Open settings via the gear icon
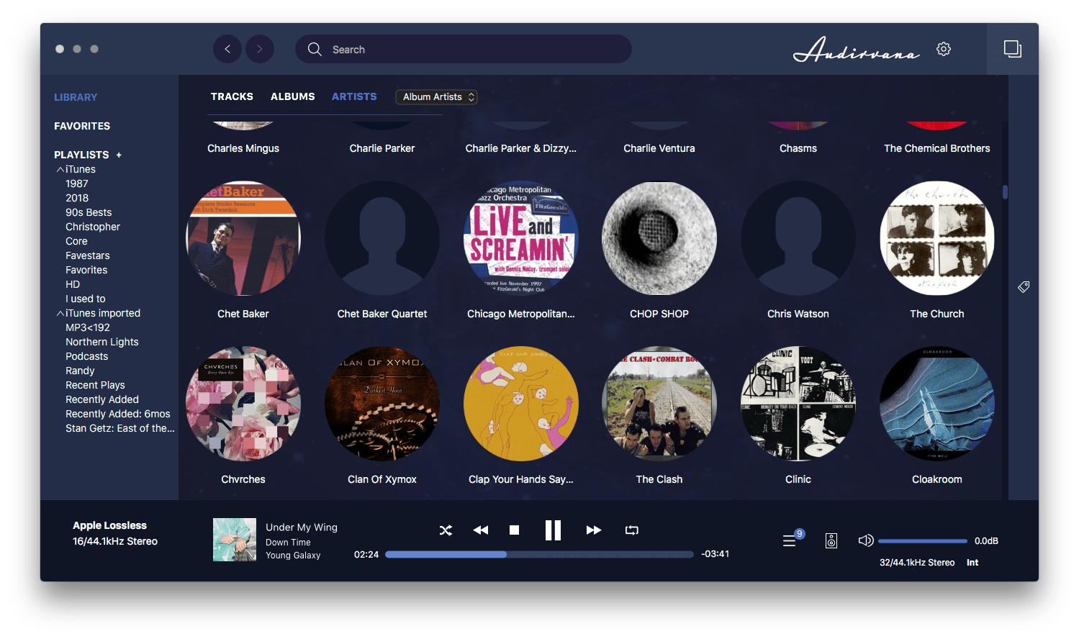Screen dimensions: 1079x639 pos(944,49)
